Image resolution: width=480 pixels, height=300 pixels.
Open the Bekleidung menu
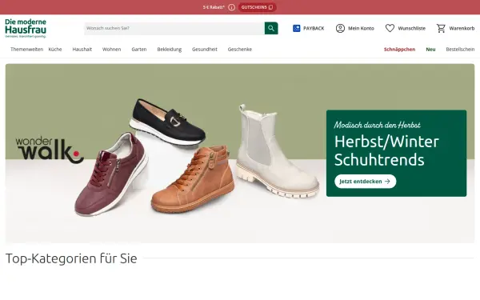tap(170, 50)
